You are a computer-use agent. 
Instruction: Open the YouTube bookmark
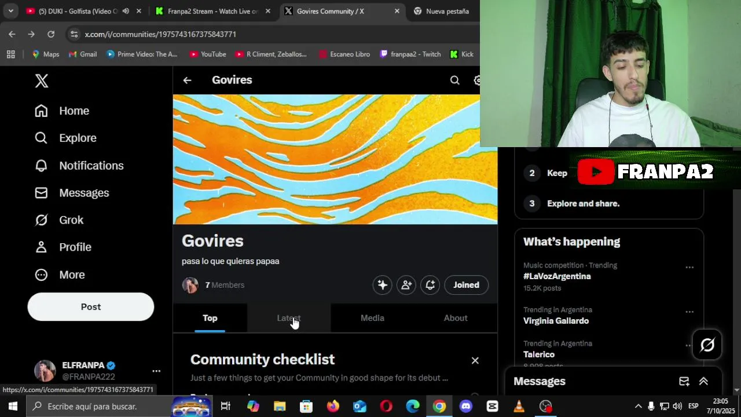coord(208,54)
